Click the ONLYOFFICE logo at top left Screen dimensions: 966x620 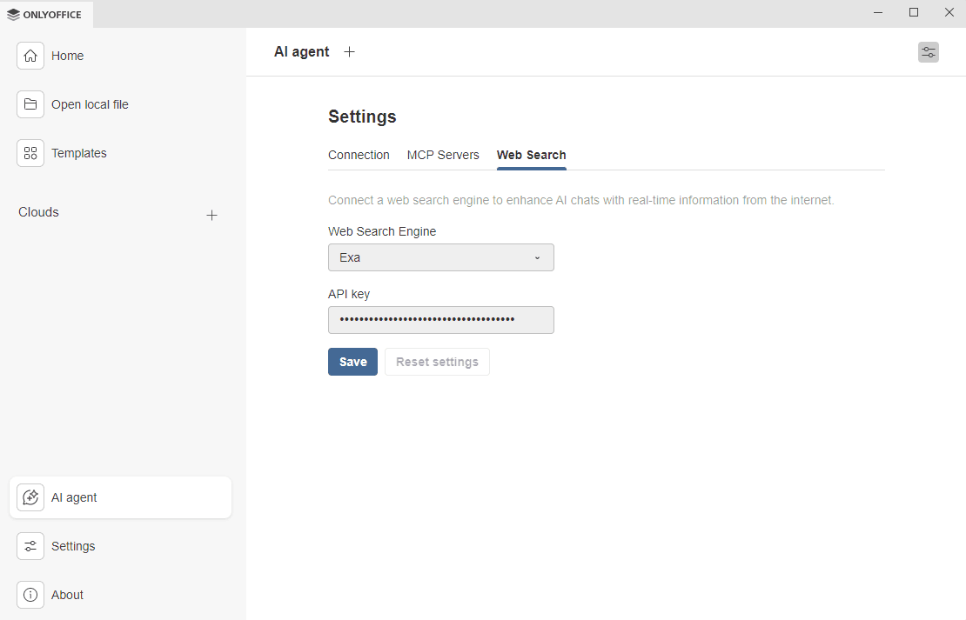[45, 14]
